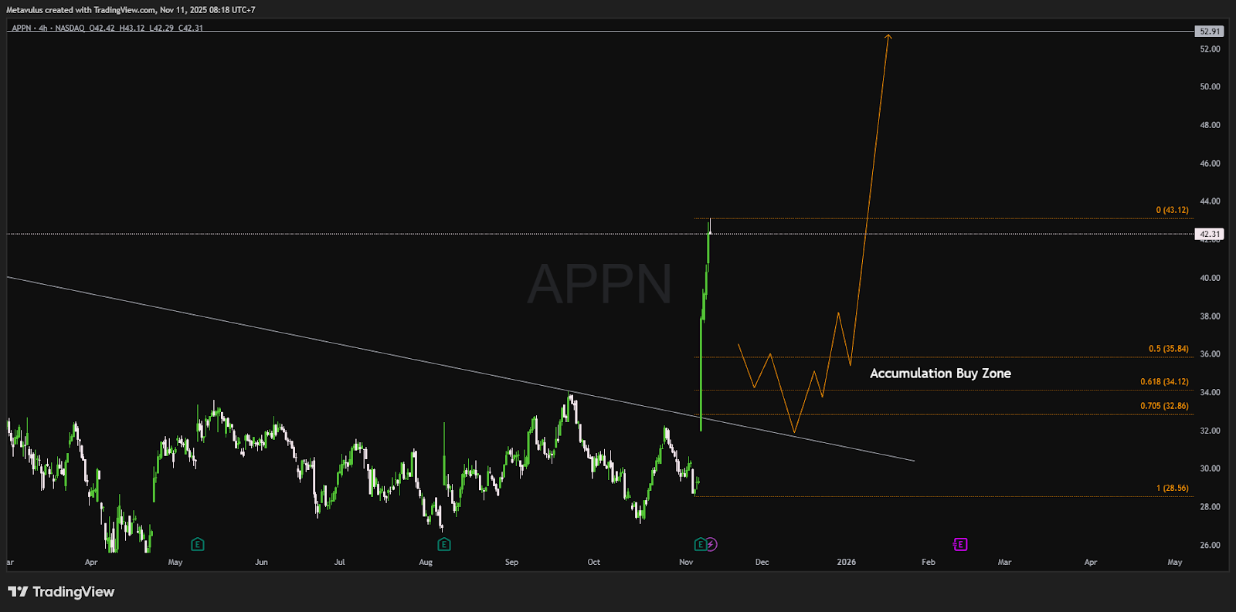Image resolution: width=1236 pixels, height=612 pixels.
Task: Click the earnings icon near August
Action: 443,544
